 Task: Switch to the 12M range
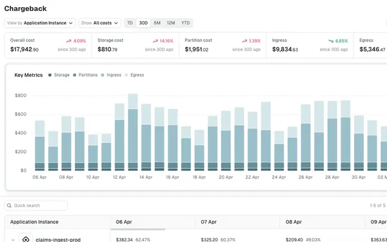tap(171, 23)
